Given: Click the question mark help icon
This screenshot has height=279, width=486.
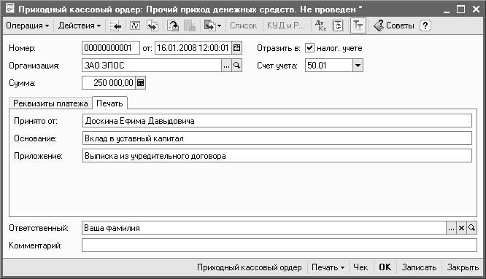Looking at the screenshot, I should [425, 25].
